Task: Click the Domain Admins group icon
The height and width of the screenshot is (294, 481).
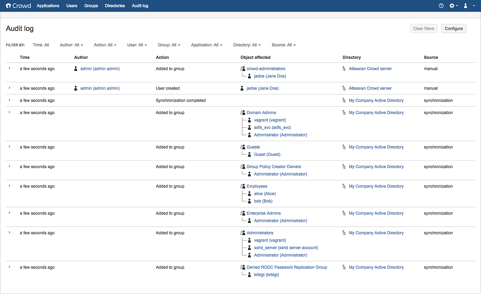Action: point(243,113)
